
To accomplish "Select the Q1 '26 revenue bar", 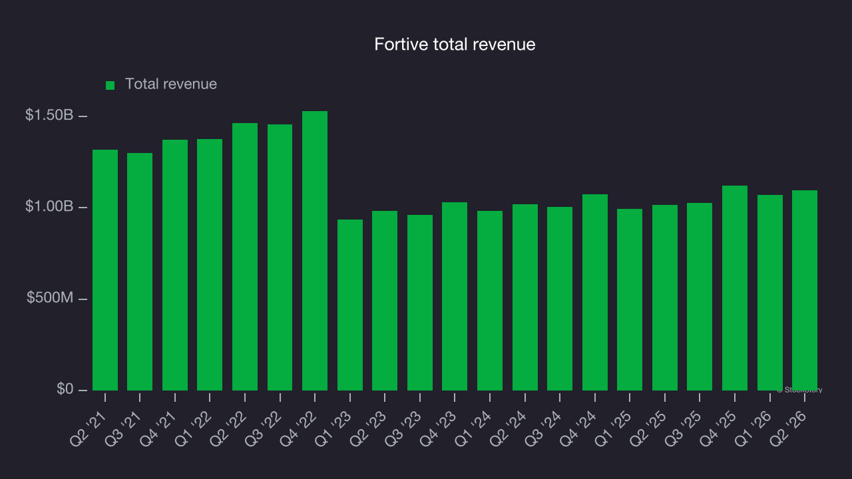I will point(770,293).
